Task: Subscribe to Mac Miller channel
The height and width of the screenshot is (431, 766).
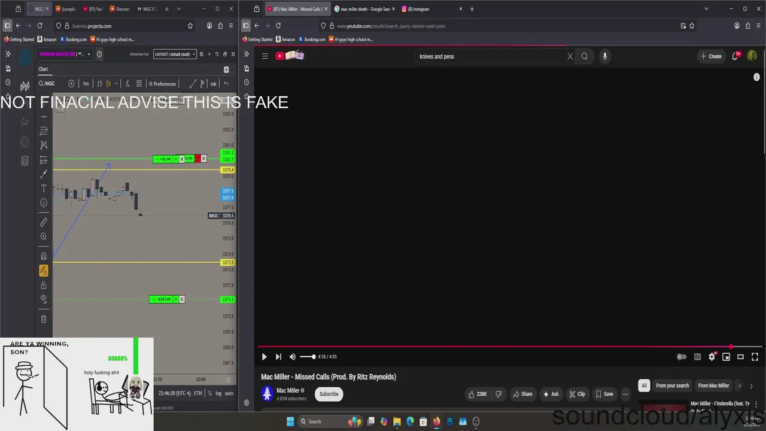Action: pos(329,394)
